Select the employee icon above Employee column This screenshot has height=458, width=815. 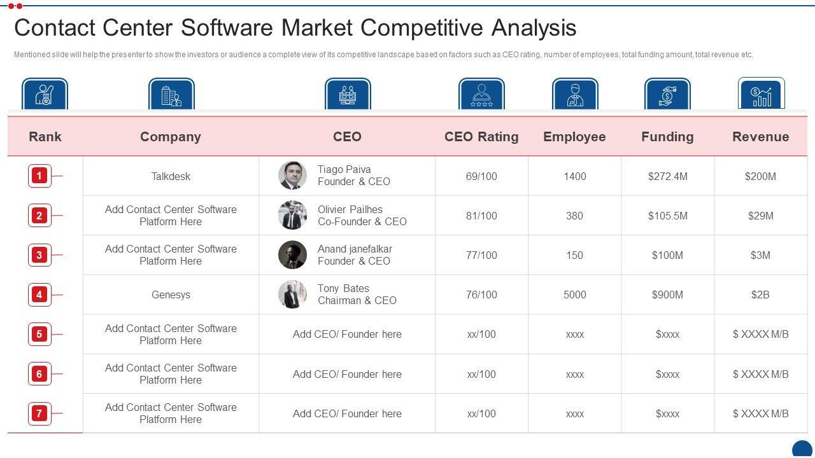[575, 94]
